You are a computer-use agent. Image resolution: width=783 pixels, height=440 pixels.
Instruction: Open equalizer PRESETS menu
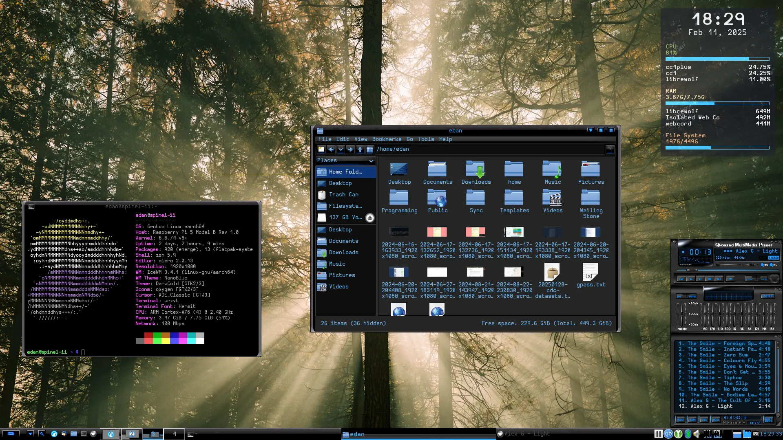pyautogui.click(x=768, y=296)
